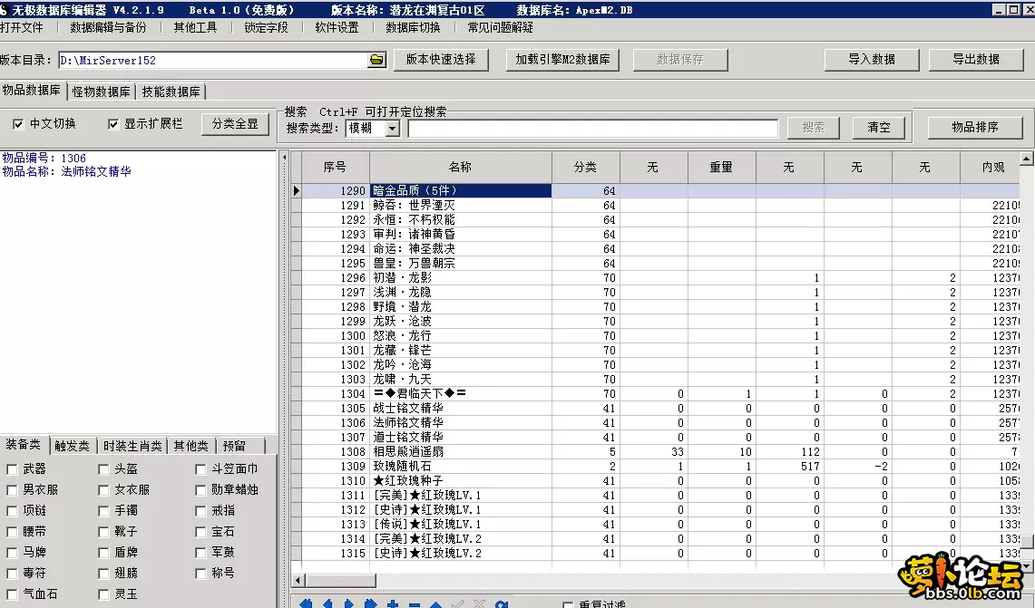Click the table's vertical scroll up arrow

tap(1027, 159)
